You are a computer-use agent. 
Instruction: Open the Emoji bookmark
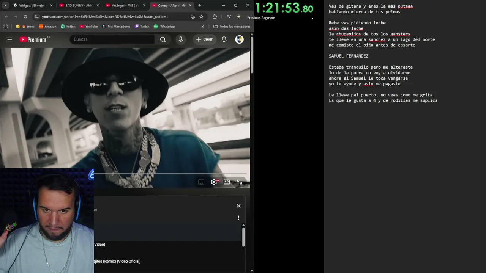25,27
